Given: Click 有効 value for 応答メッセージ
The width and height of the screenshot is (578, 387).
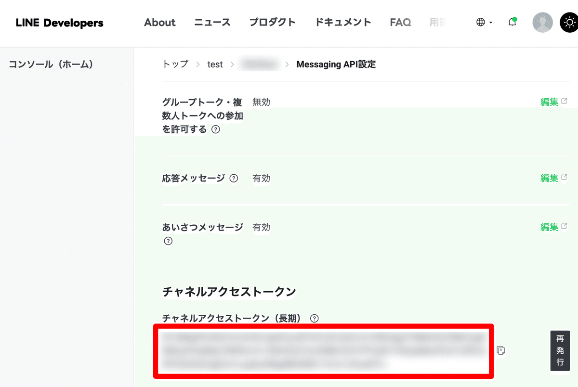Looking at the screenshot, I should click(x=261, y=178).
